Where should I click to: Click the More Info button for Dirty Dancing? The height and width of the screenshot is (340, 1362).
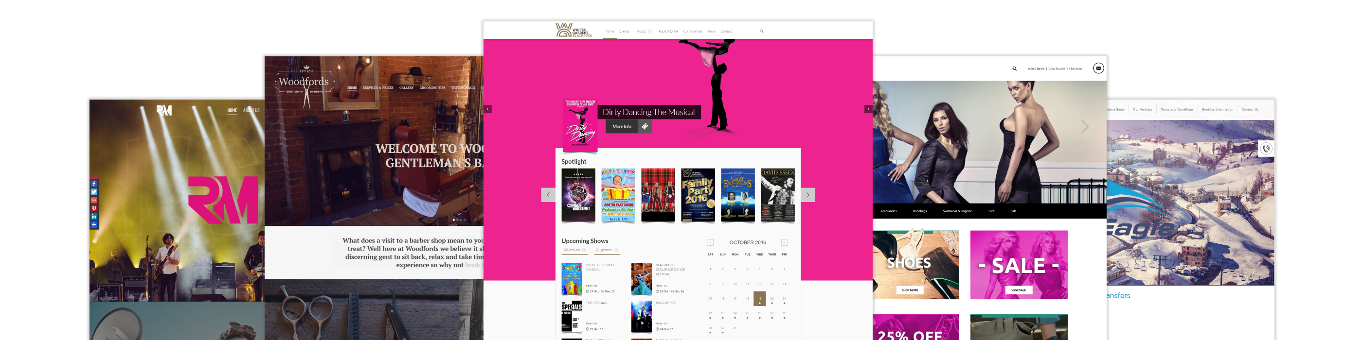tap(622, 127)
